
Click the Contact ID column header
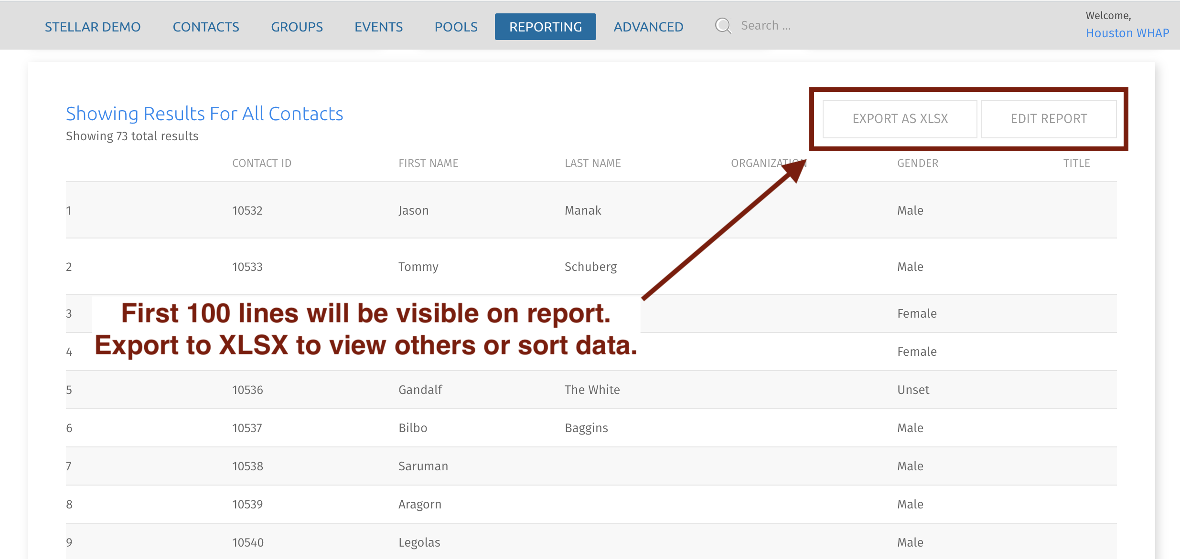tap(261, 163)
